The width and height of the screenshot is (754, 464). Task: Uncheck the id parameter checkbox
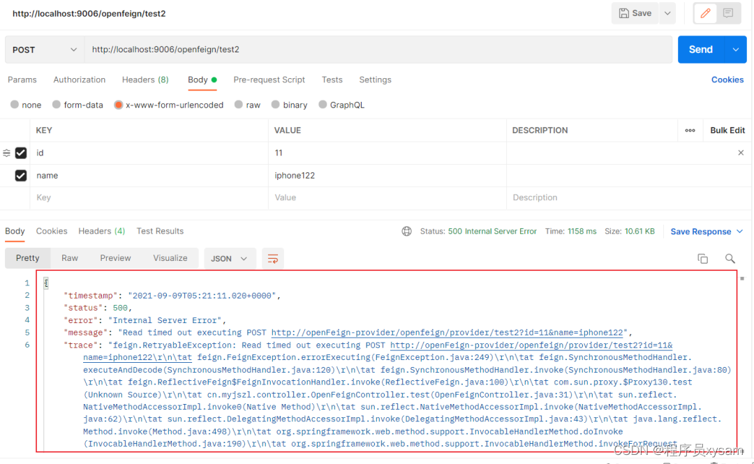(x=21, y=153)
